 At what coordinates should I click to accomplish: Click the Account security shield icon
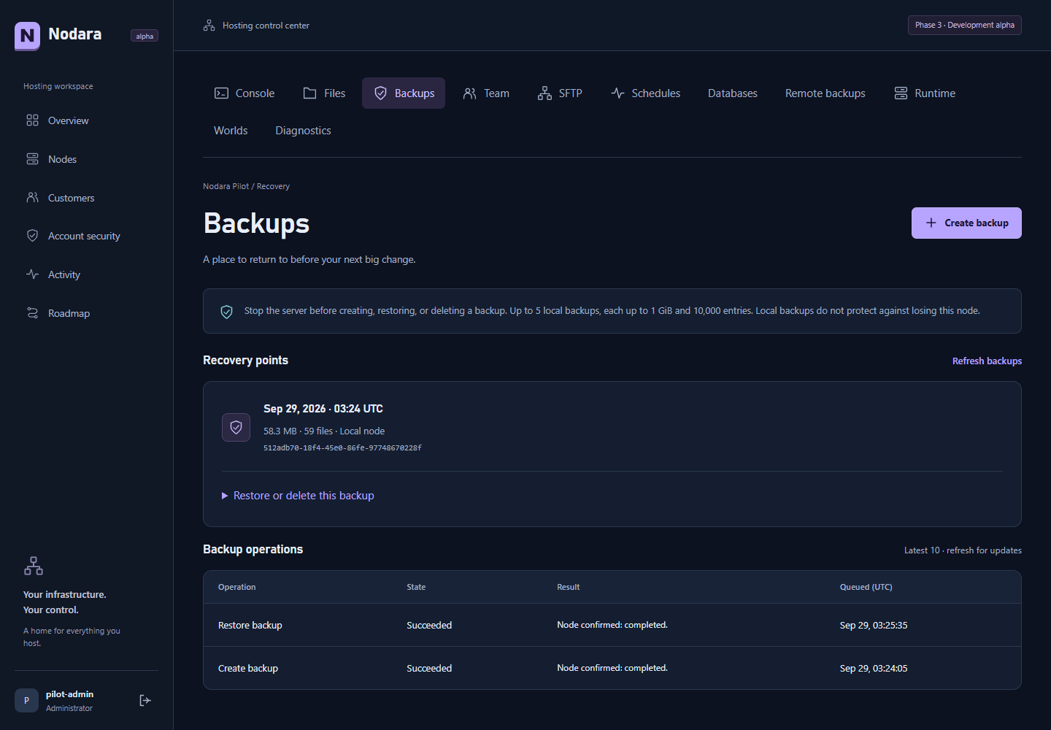point(32,236)
